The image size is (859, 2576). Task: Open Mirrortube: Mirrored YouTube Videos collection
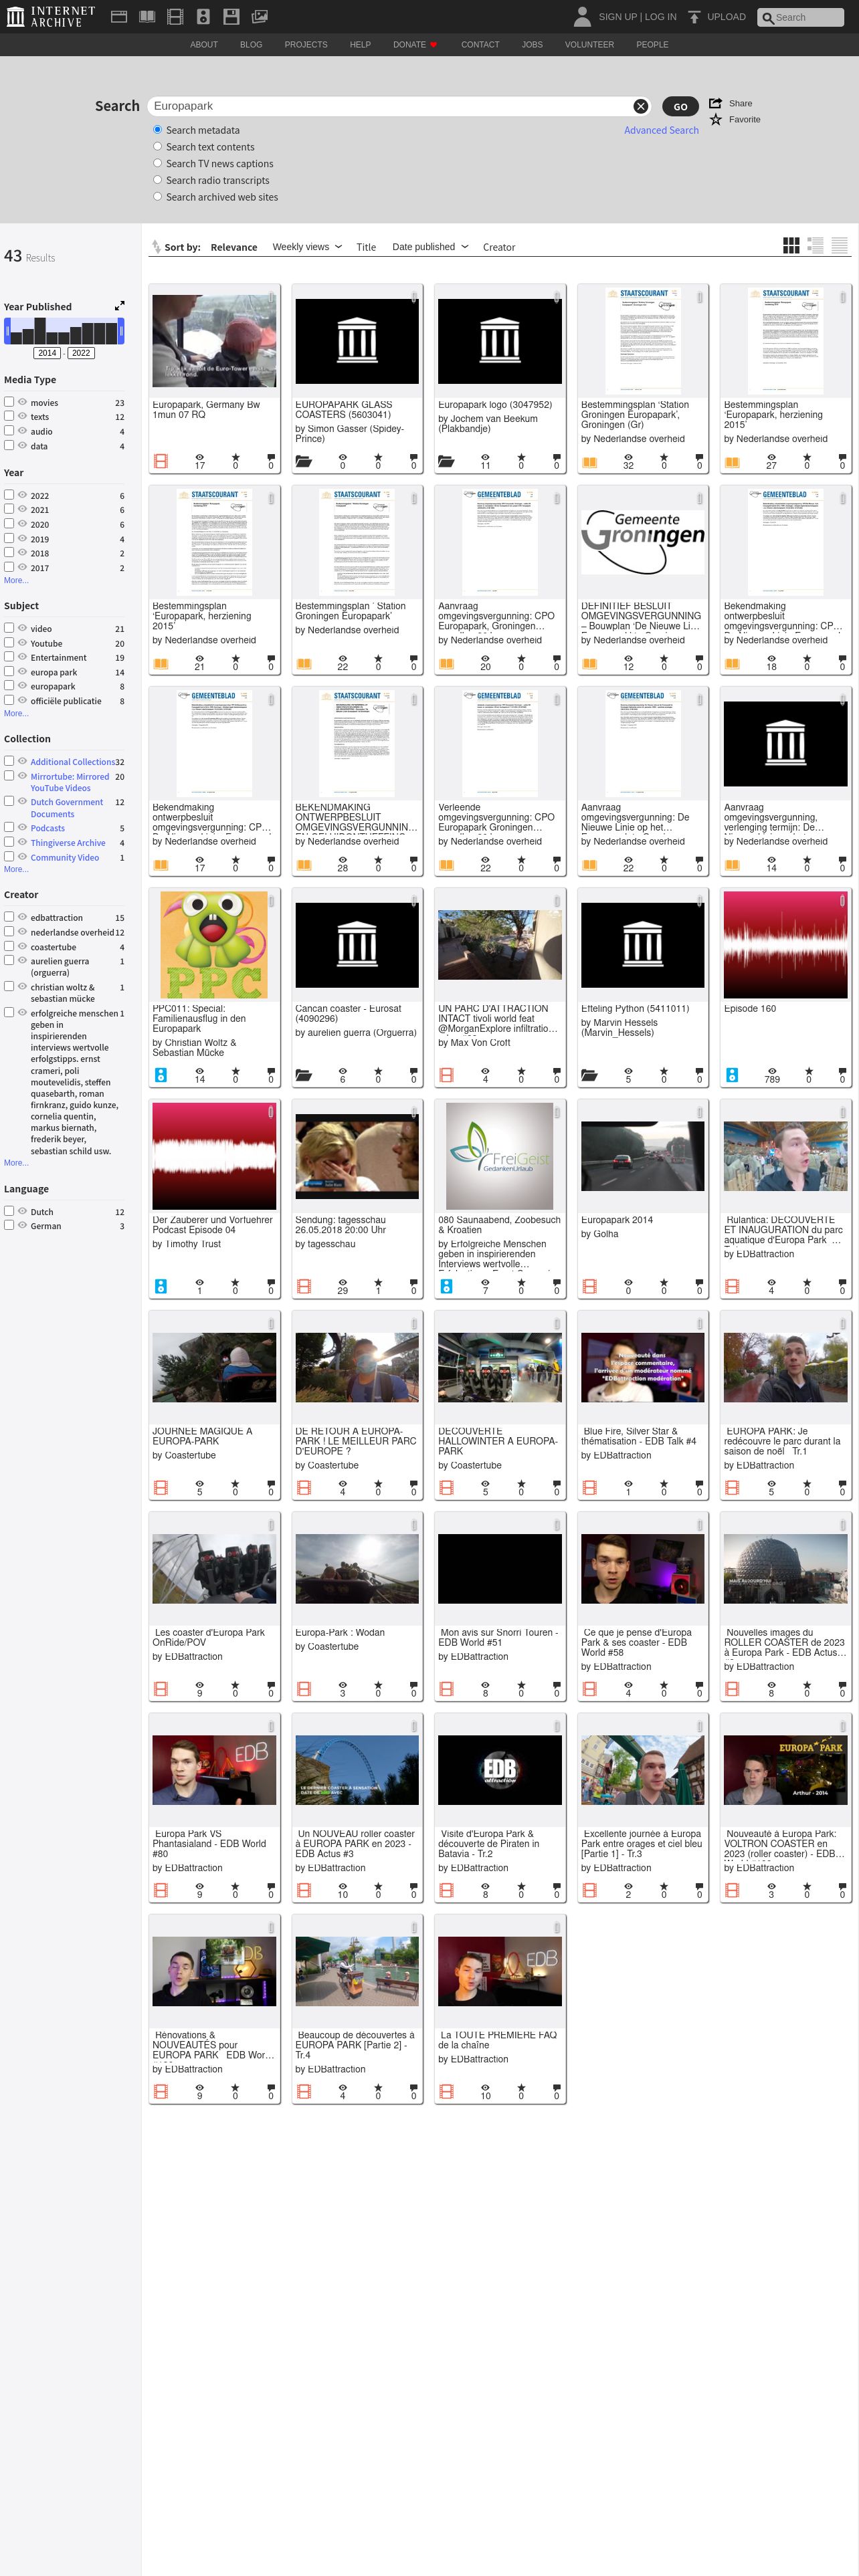click(x=70, y=782)
